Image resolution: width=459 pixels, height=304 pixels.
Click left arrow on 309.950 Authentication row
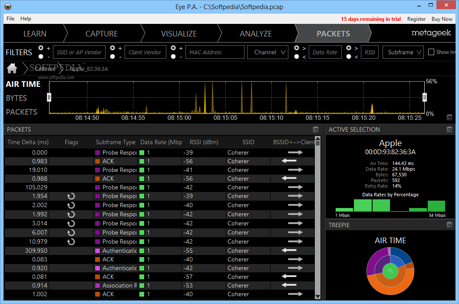tap(289, 251)
